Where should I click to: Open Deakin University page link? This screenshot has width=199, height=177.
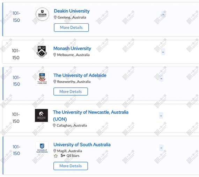tap(72, 11)
